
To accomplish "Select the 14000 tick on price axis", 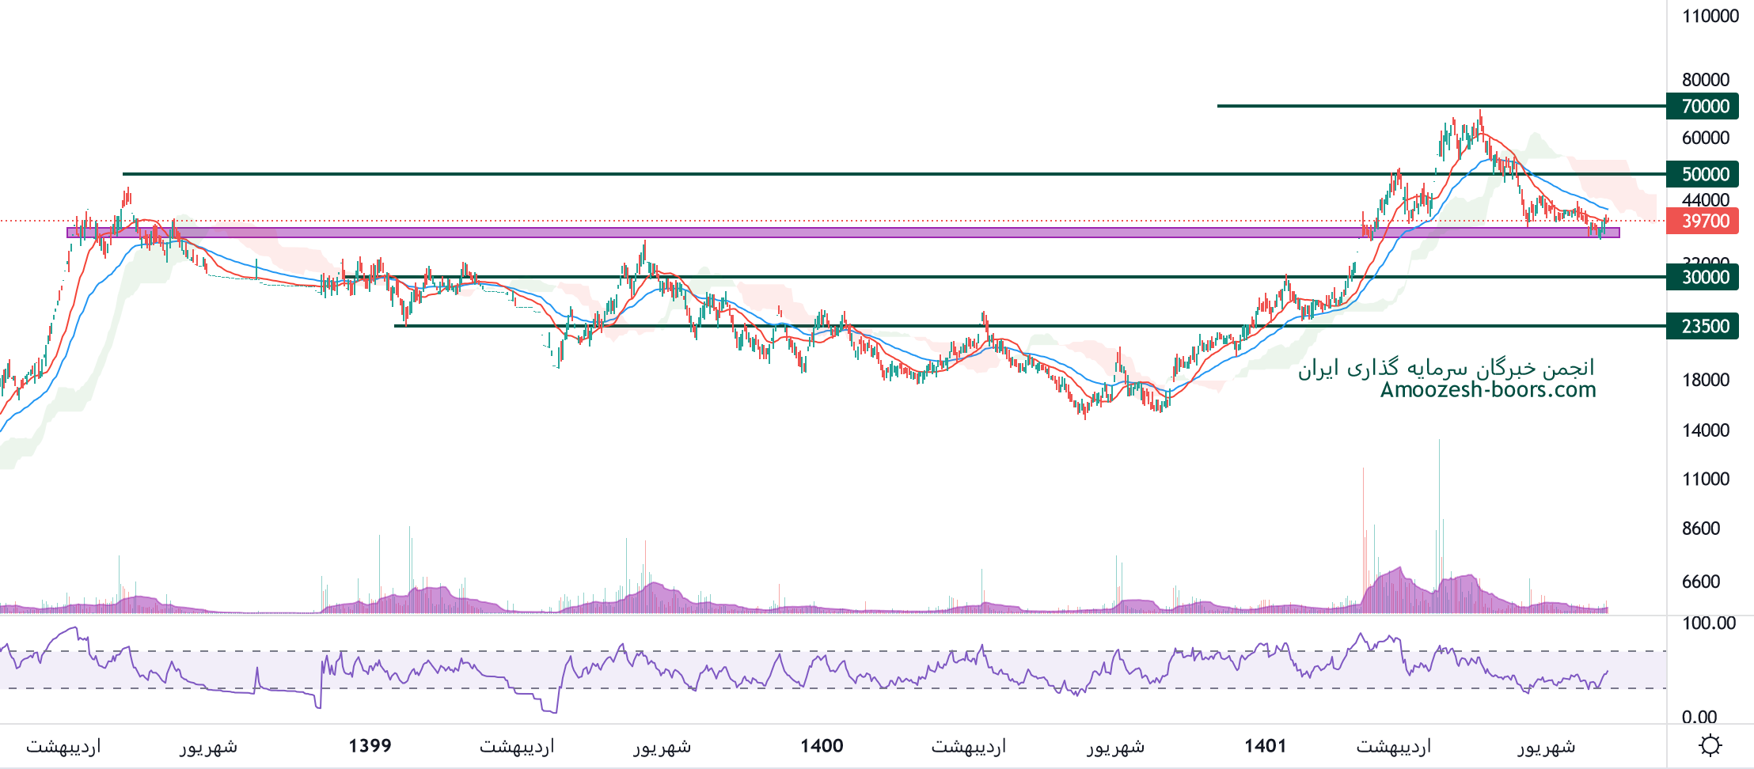I will pyautogui.click(x=1705, y=430).
